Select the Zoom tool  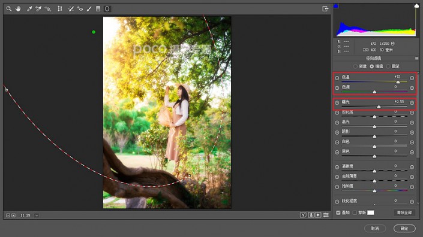click(9, 9)
